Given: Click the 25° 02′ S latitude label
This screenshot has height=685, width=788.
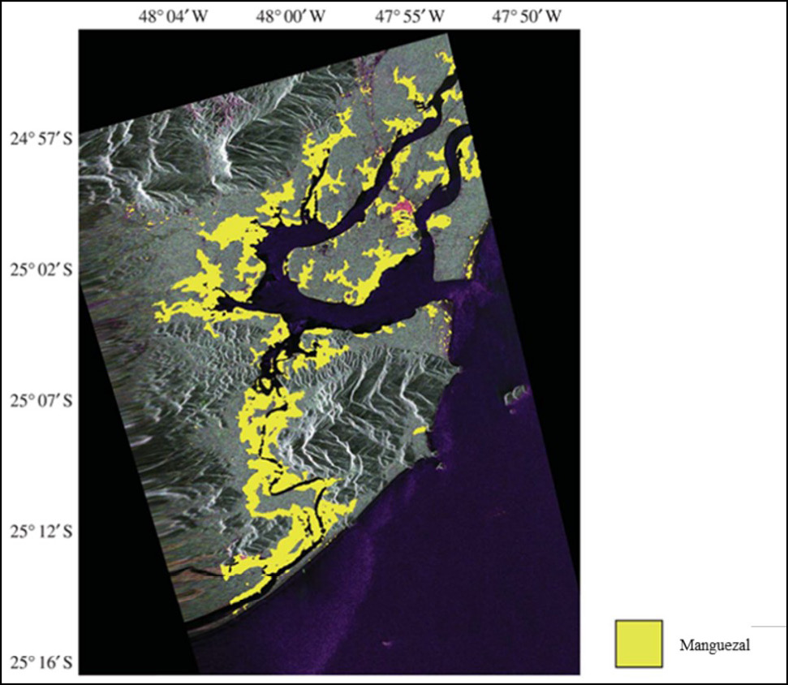Looking at the screenshot, I should tap(41, 270).
